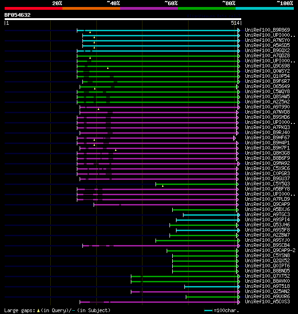
Task: Select the UniRef100_Q9CAP9 label
Action: click(x=267, y=204)
